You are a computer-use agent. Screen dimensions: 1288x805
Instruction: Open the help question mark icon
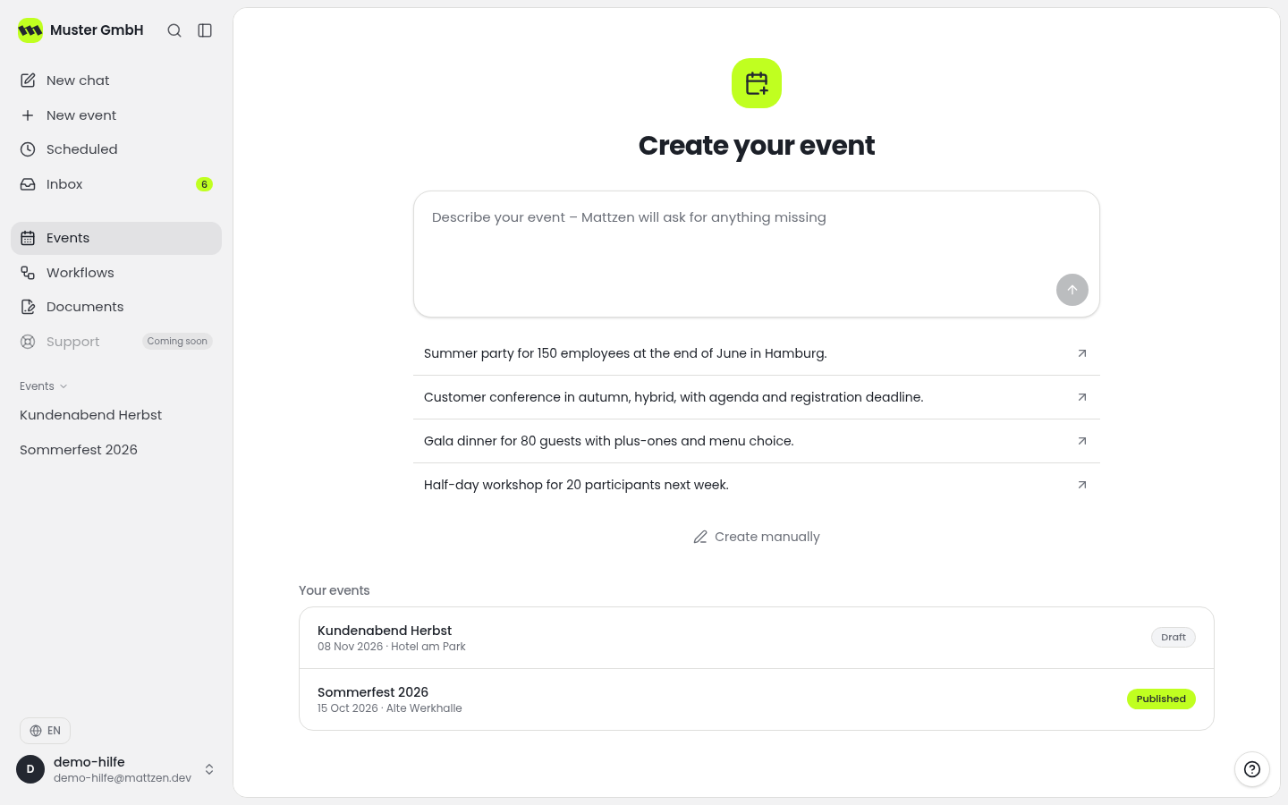pyautogui.click(x=1252, y=769)
